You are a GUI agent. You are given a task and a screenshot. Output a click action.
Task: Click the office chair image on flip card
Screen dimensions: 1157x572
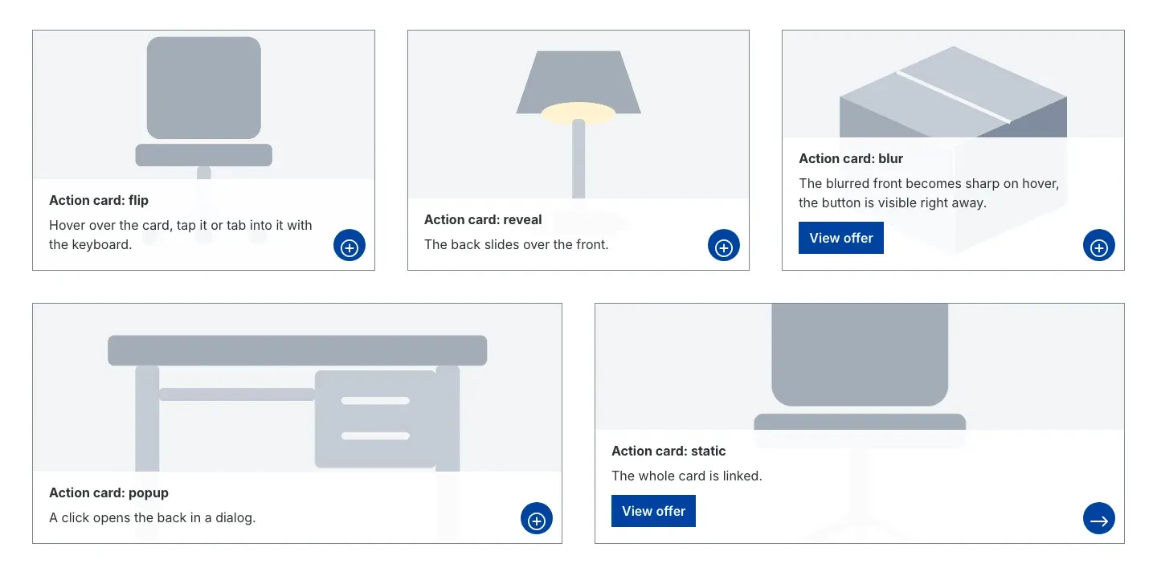click(204, 104)
